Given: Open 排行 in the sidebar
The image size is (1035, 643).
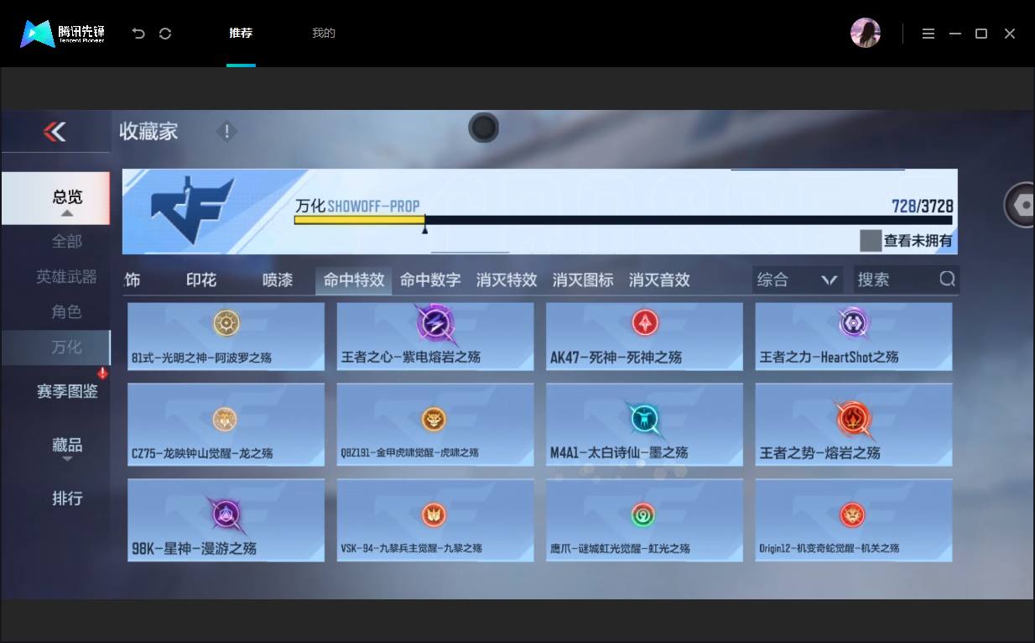Looking at the screenshot, I should coord(67,499).
